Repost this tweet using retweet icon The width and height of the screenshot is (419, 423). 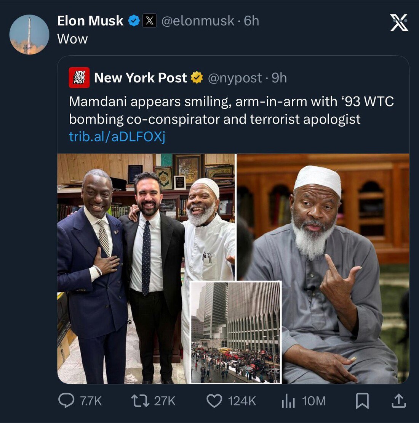pyautogui.click(x=140, y=400)
